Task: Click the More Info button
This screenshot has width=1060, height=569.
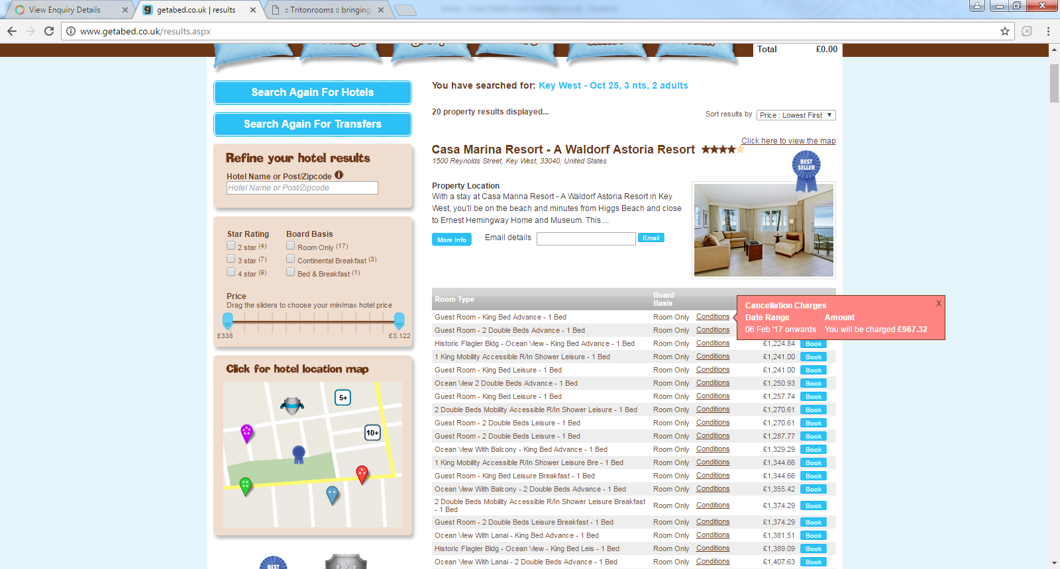Action: pos(452,240)
